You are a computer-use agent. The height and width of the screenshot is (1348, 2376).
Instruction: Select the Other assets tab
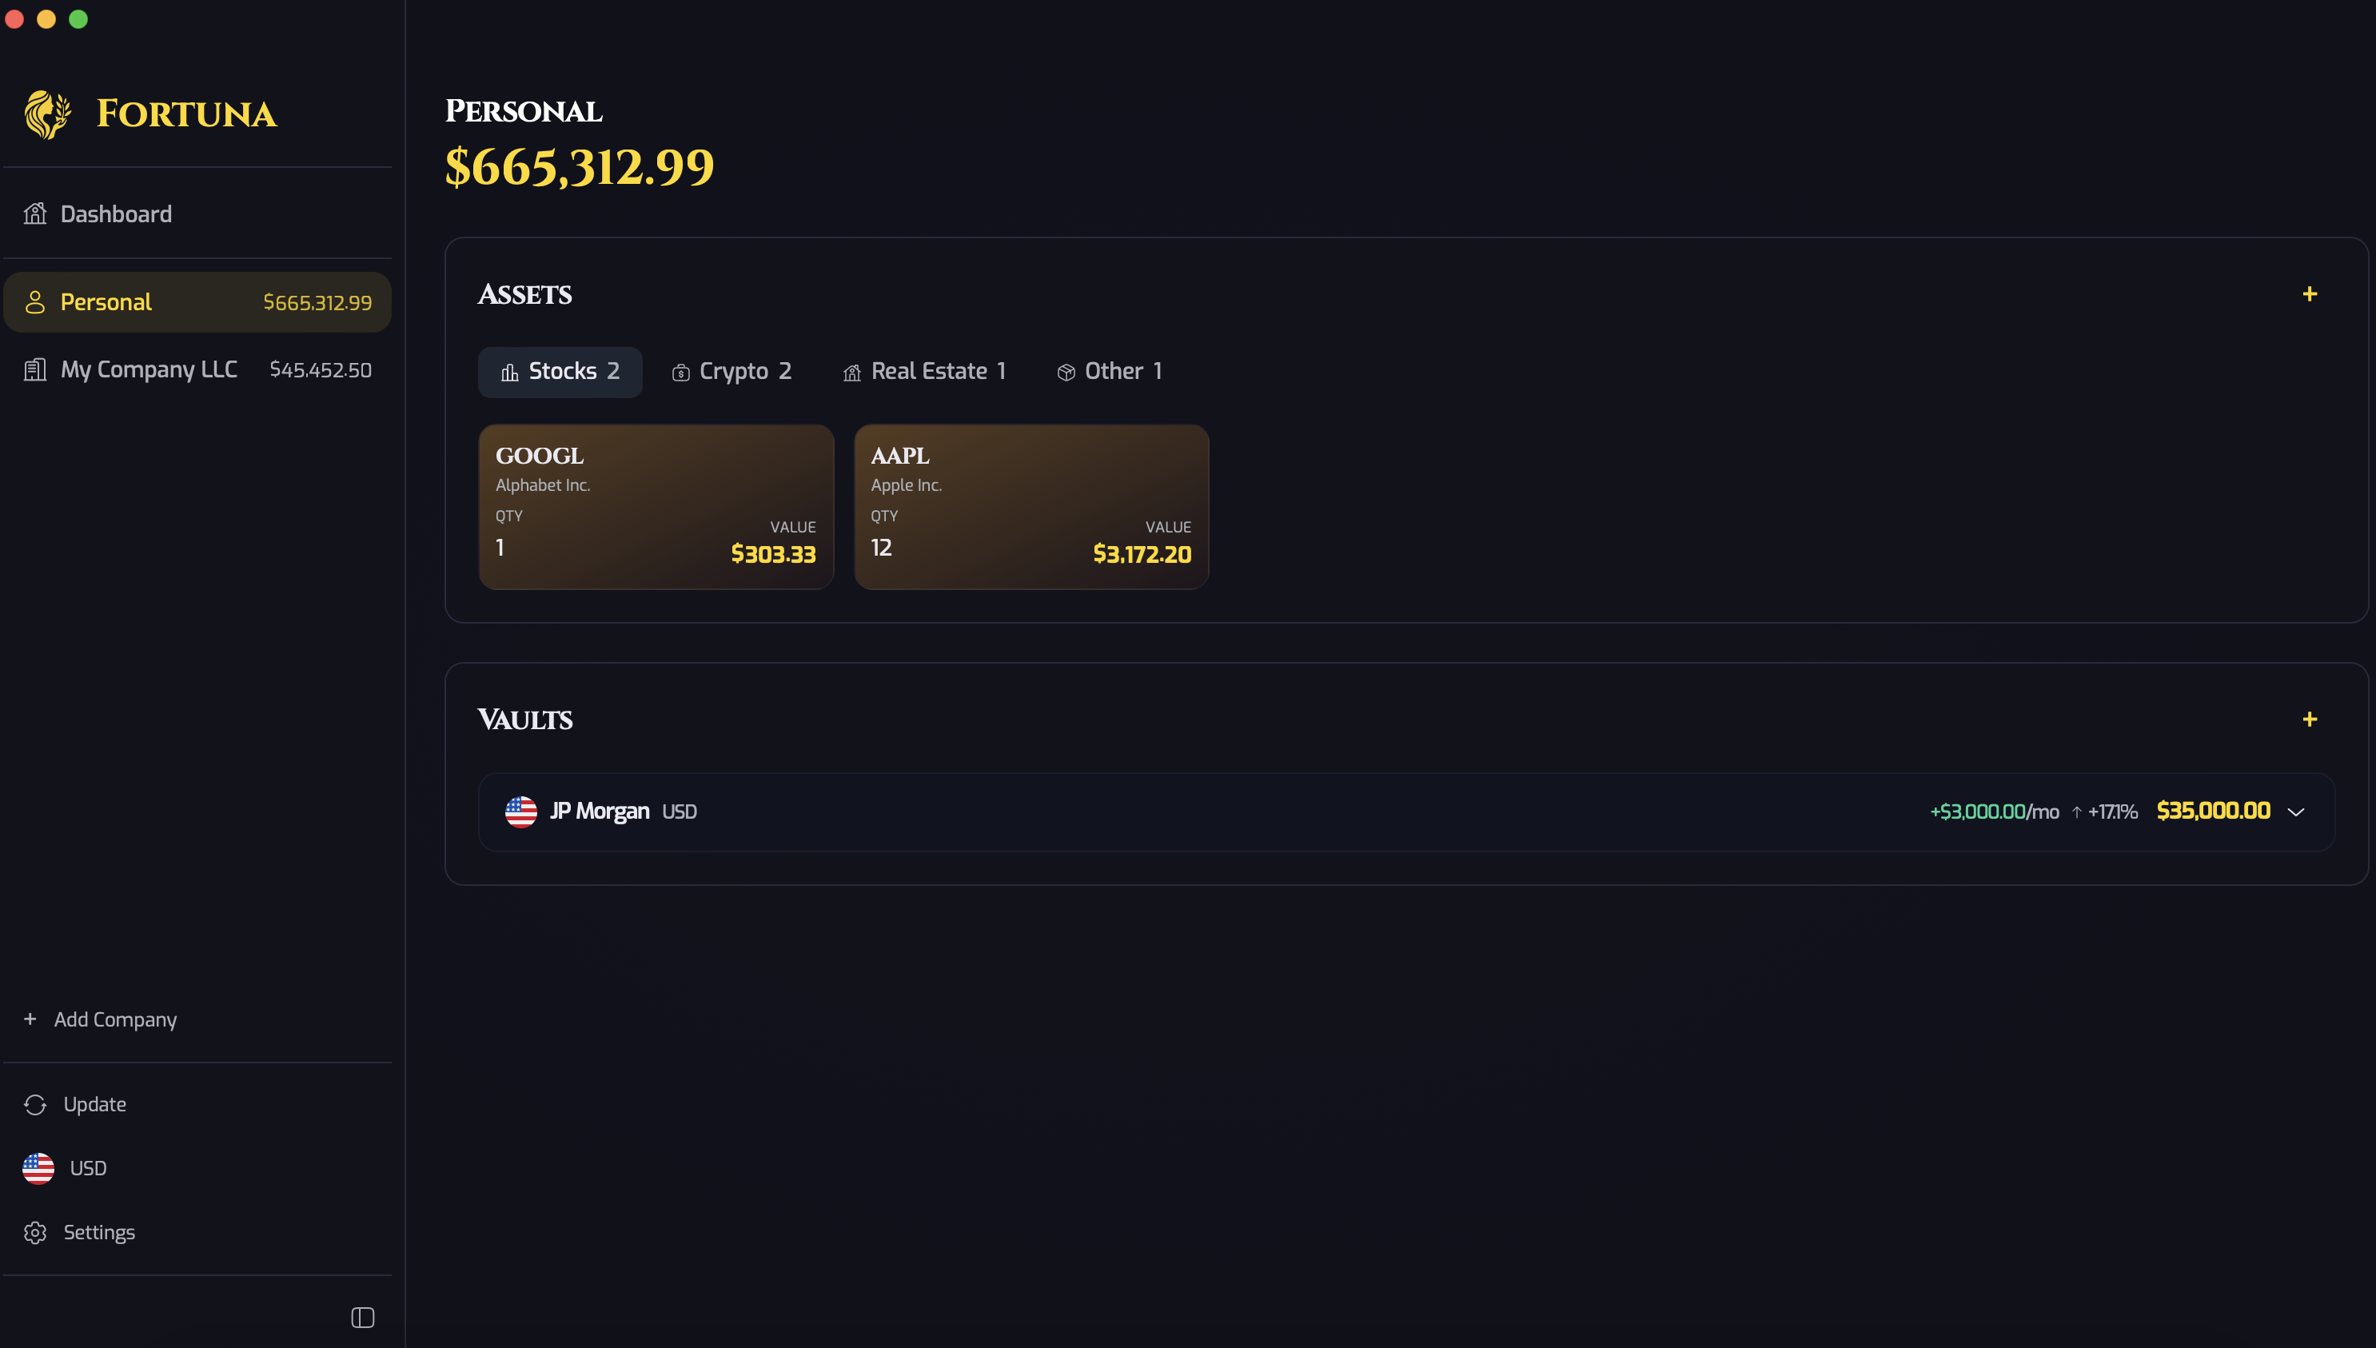pyautogui.click(x=1109, y=373)
